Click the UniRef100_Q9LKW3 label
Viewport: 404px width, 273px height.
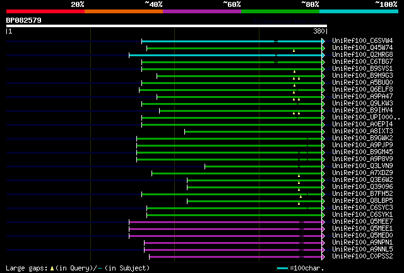[362, 104]
